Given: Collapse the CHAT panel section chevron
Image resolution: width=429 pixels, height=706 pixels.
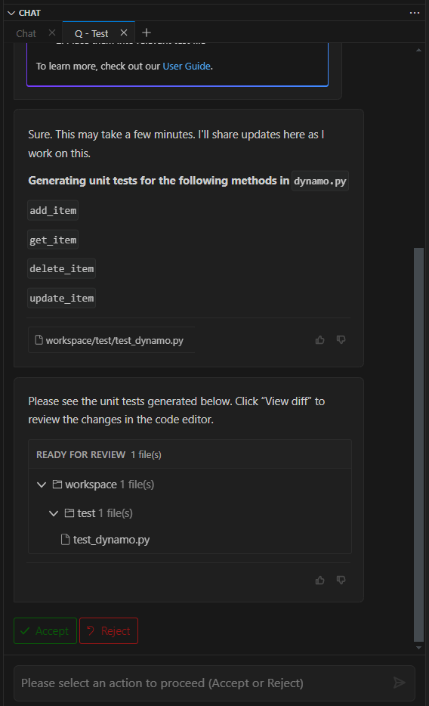Looking at the screenshot, I should click(11, 13).
